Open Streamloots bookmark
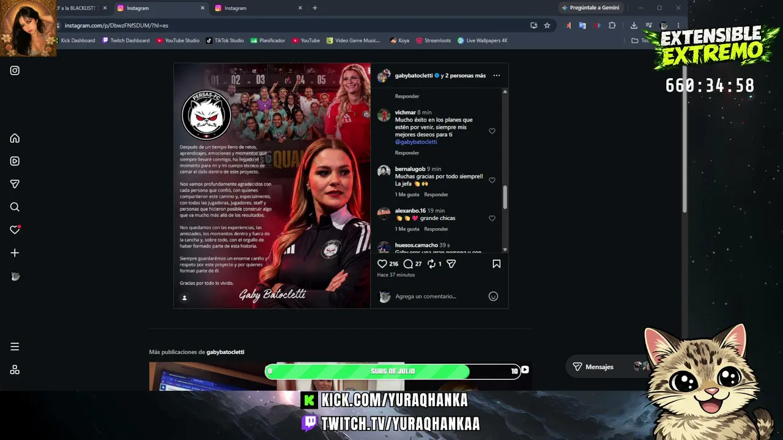783x440 pixels. (x=433, y=40)
